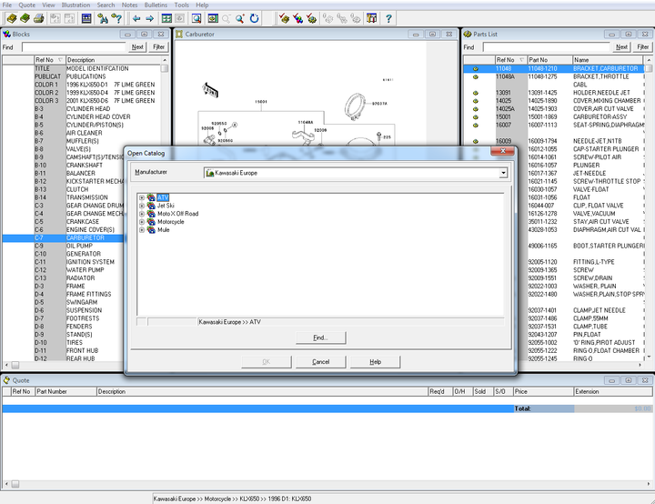Click the blue back arrow icon

pos(136,18)
